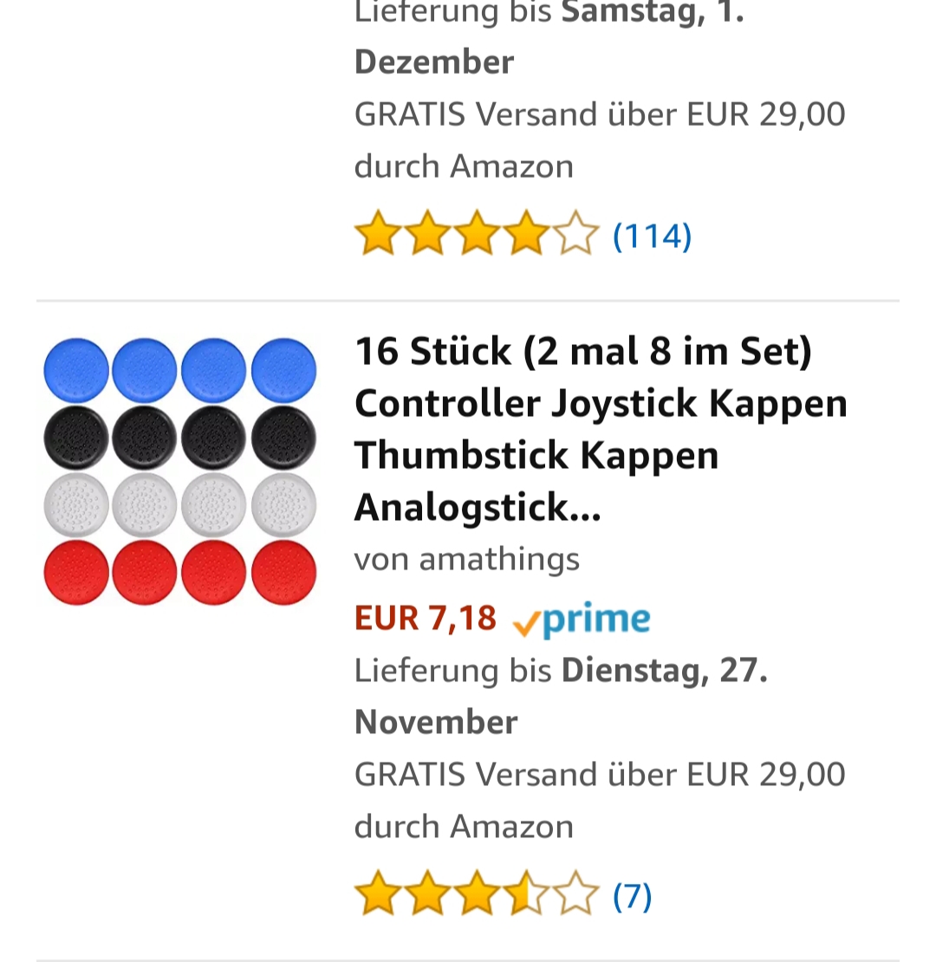Open the (114) reviews count
The image size is (936, 962).
pyautogui.click(x=652, y=236)
